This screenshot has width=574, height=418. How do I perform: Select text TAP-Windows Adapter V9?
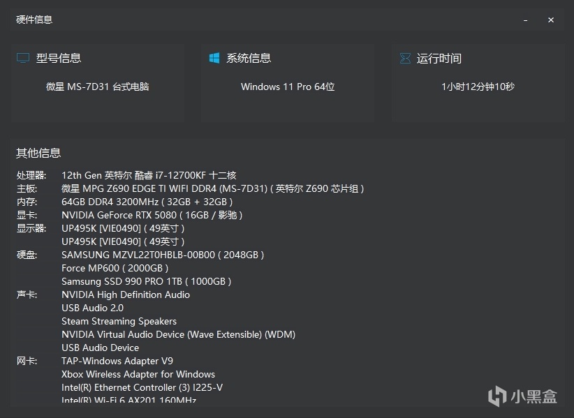(117, 361)
